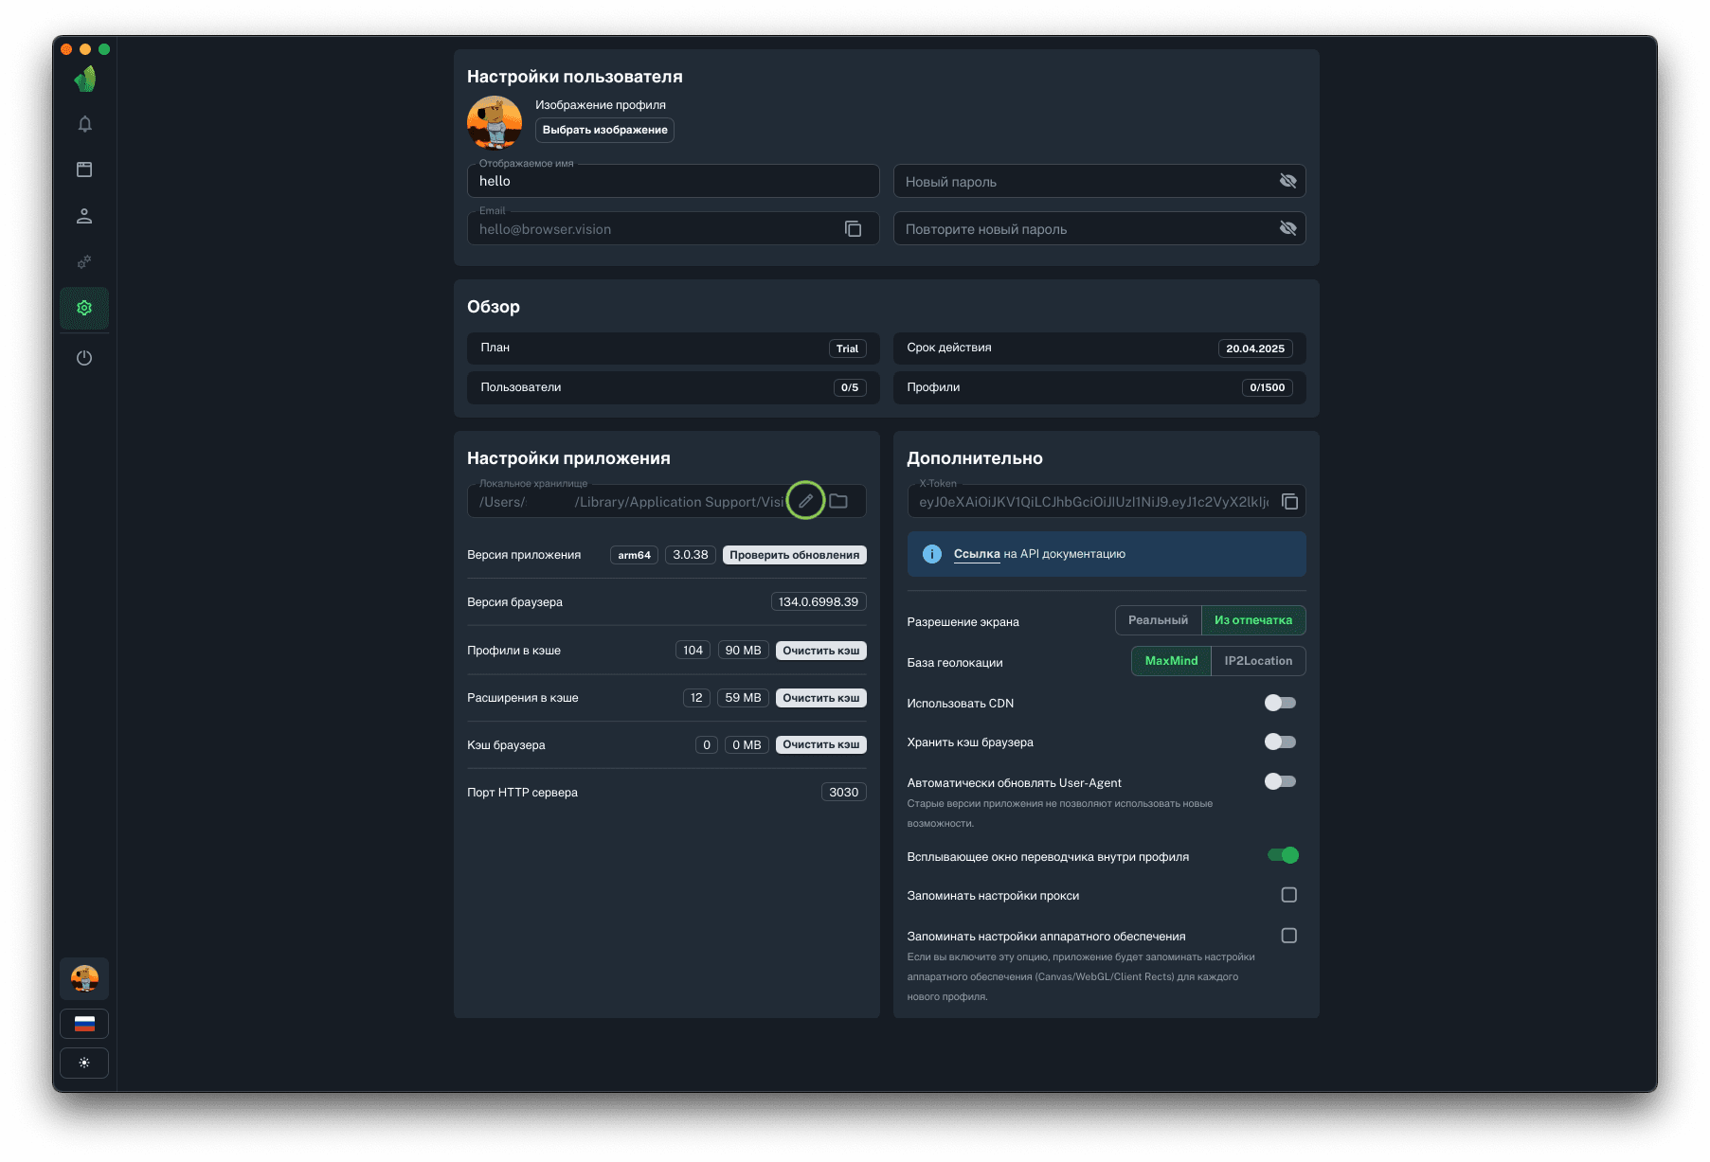Copy the X-Token value
This screenshot has width=1710, height=1162.
tap(1289, 502)
